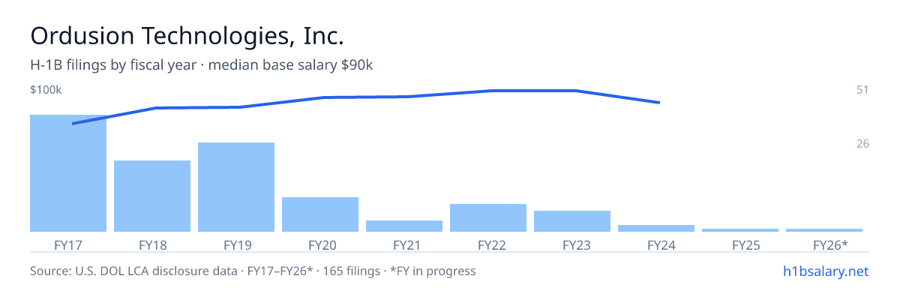The width and height of the screenshot is (900, 300).
Task: Click the FY21 axis label
Action: [404, 244]
